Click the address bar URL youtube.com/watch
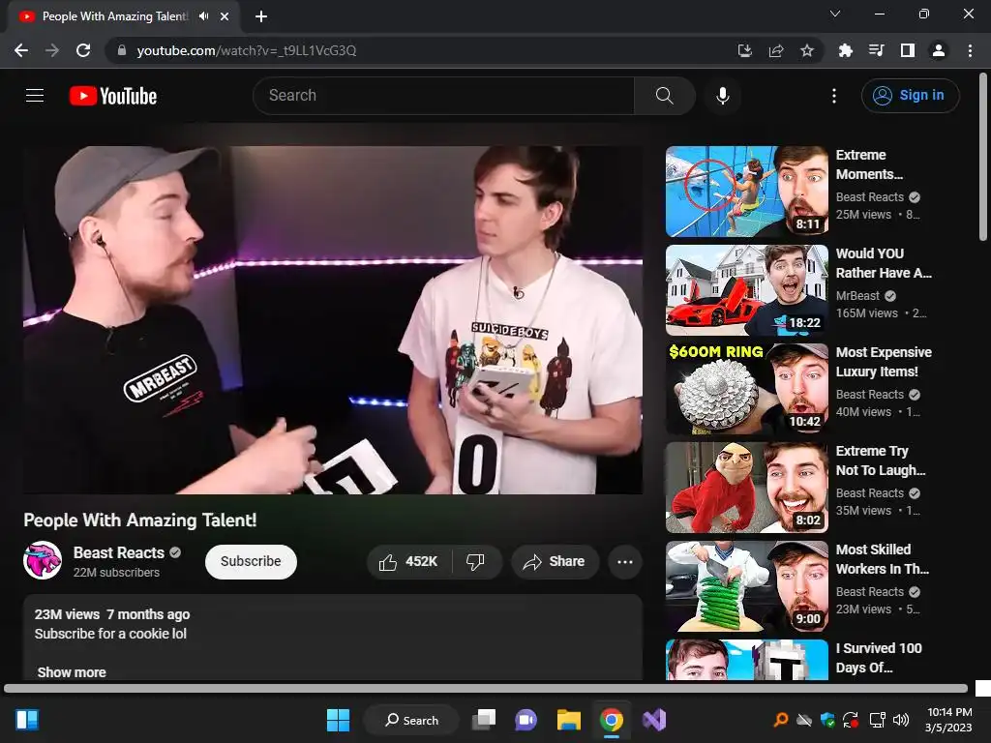The image size is (991, 743). 247,50
